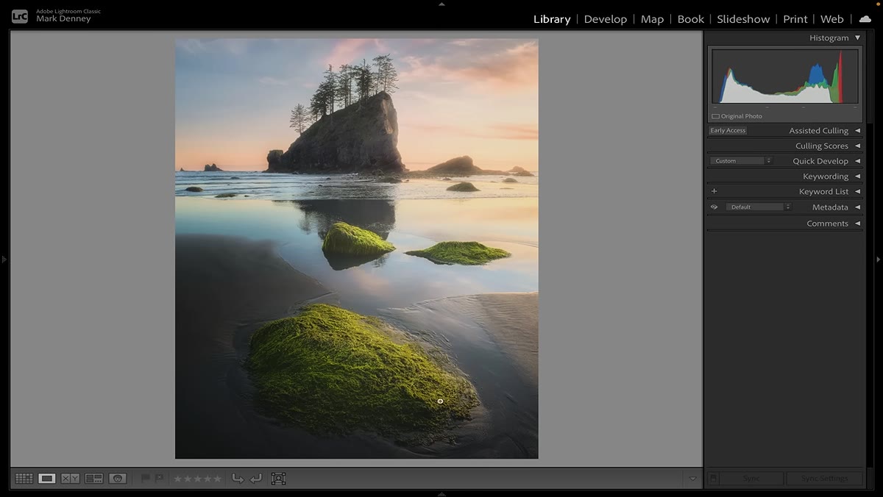Click the histogram graph area

(x=785, y=76)
